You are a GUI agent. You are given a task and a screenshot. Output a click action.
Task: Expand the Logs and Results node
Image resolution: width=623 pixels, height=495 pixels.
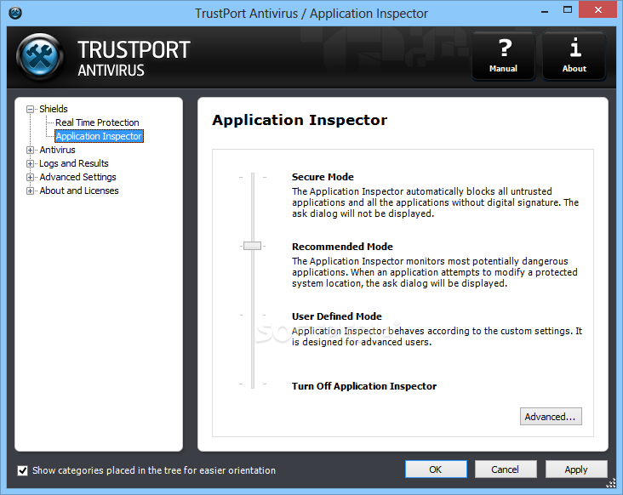click(x=30, y=163)
